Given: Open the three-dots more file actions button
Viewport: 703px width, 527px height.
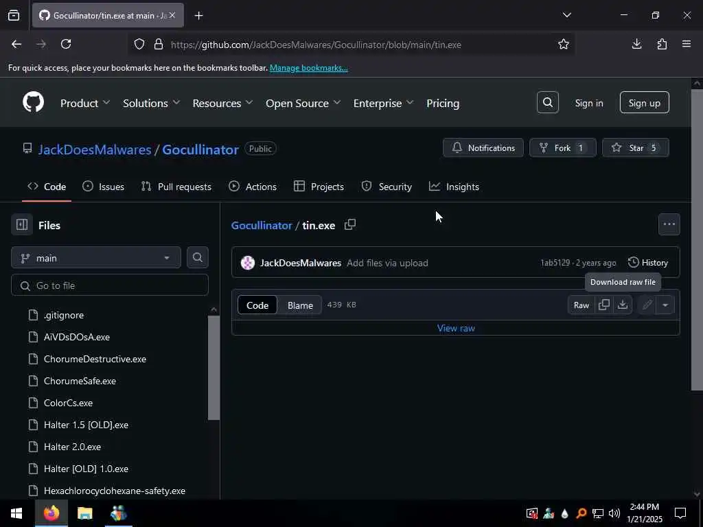Looking at the screenshot, I should [669, 224].
